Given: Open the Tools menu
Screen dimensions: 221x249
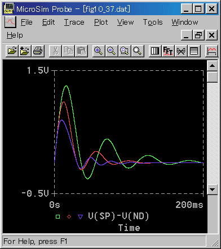Looking at the screenshot, I should tap(153, 22).
